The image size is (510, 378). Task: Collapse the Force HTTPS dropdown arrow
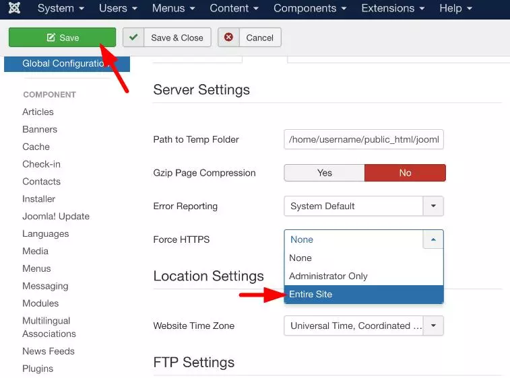(433, 239)
